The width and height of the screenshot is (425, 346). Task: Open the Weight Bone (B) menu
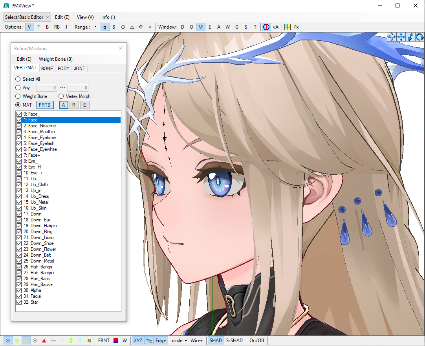(56, 59)
